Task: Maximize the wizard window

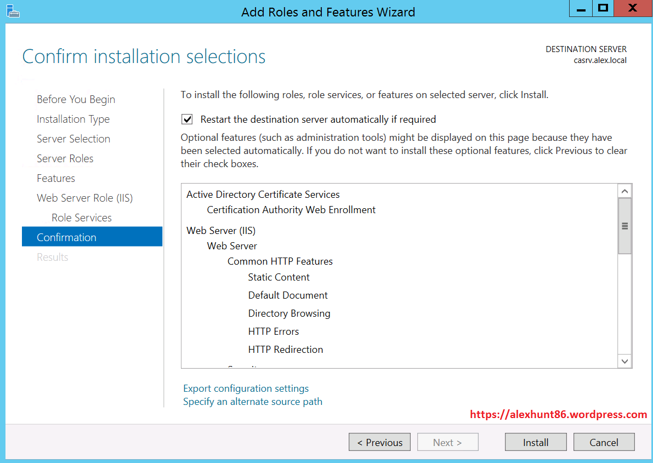Action: coord(603,9)
